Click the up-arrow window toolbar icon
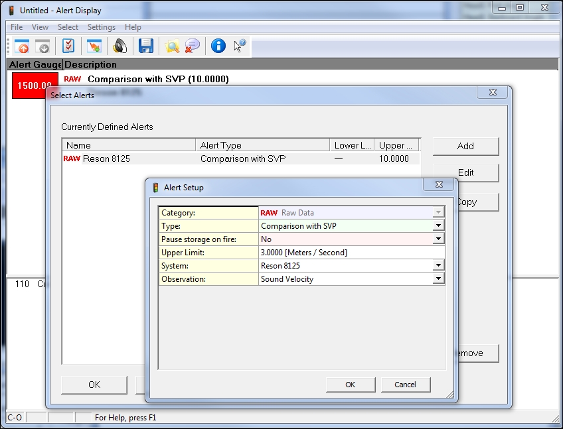The width and height of the screenshot is (563, 429). (23, 46)
